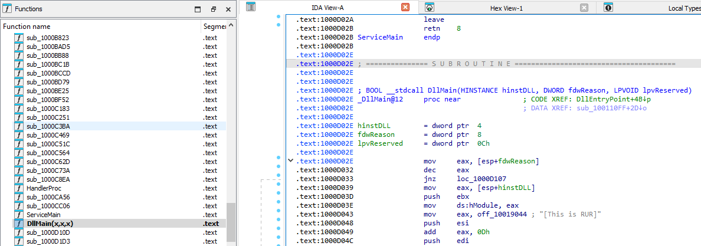Close the Functions panel

click(x=227, y=9)
